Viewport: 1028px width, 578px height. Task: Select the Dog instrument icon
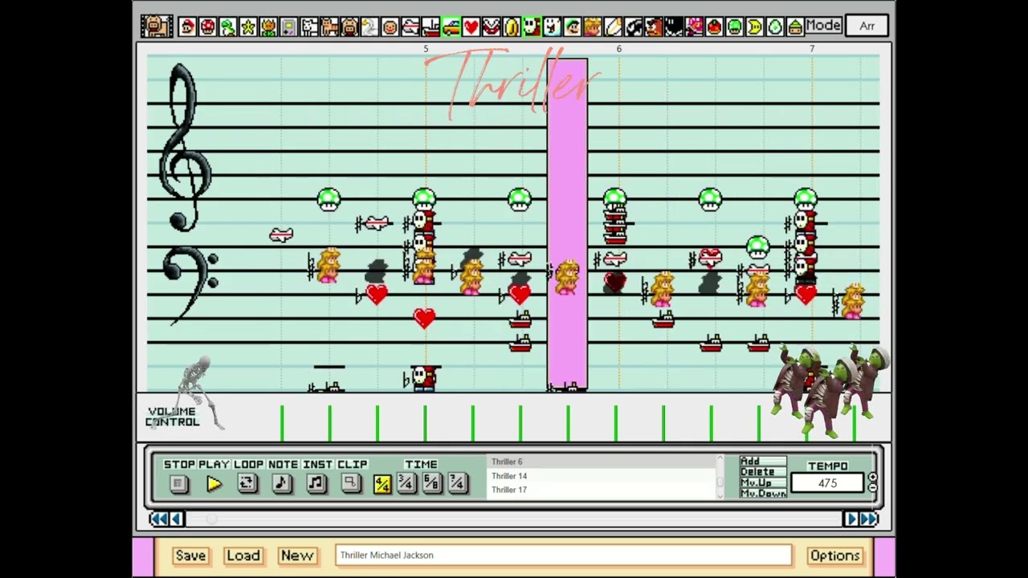pyautogui.click(x=309, y=26)
